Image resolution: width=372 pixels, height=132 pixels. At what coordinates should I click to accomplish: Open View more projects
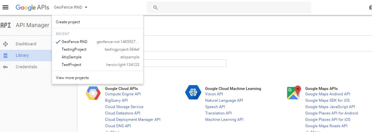point(72,78)
